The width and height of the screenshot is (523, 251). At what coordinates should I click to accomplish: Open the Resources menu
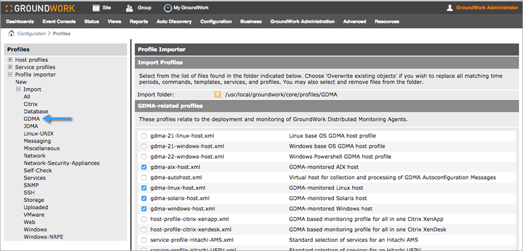[x=387, y=22]
